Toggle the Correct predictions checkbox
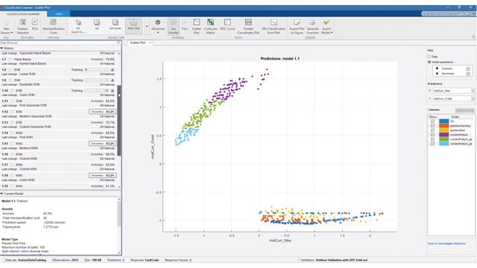 click(468, 68)
